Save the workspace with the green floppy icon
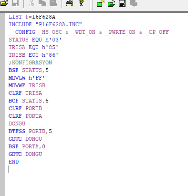The height and width of the screenshot is (196, 188). pyautogui.click(x=122, y=3)
